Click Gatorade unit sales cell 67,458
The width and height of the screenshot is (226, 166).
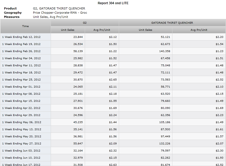(145, 58)
